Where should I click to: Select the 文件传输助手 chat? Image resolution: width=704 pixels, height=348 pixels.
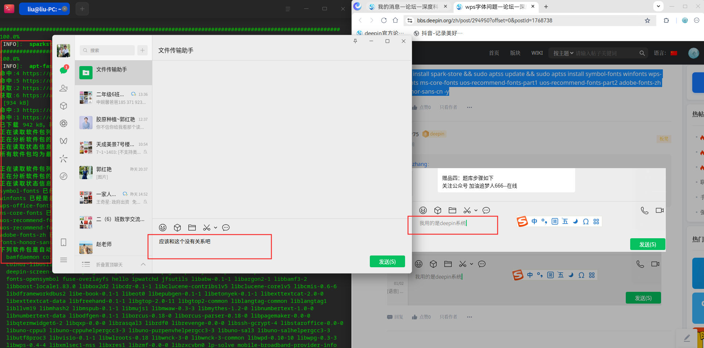coord(113,73)
